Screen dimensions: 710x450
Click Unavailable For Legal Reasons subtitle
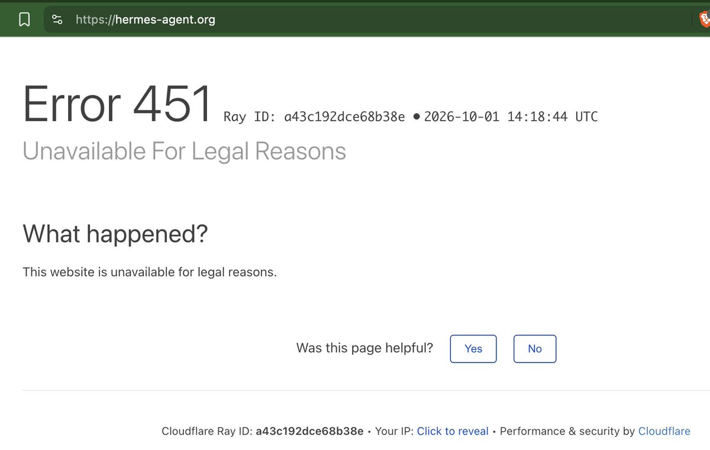click(184, 152)
